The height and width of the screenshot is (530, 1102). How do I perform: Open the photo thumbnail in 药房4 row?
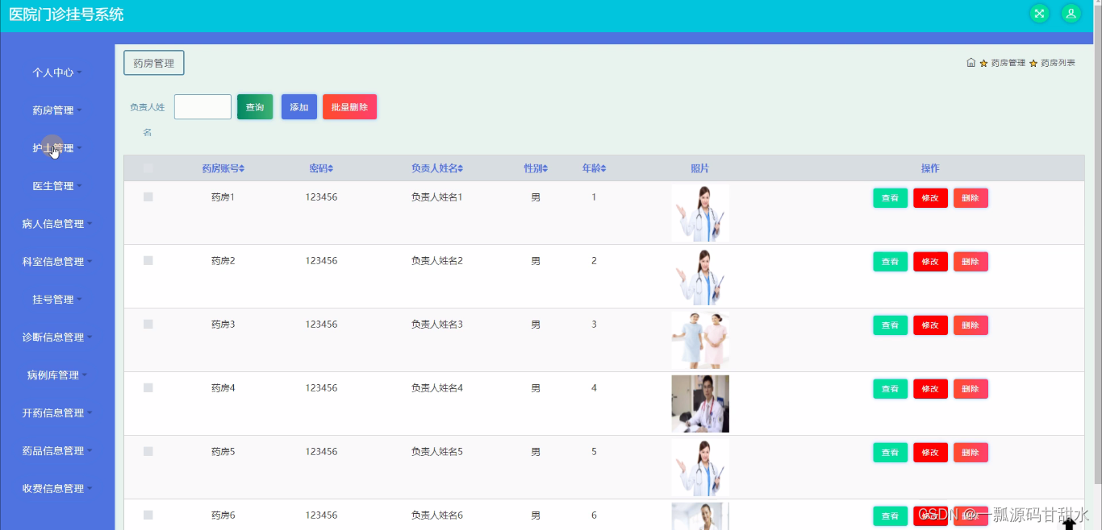click(700, 404)
